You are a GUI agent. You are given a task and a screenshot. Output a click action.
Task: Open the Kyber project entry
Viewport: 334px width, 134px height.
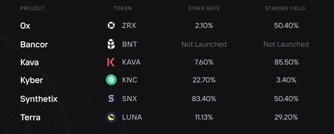coord(31,80)
